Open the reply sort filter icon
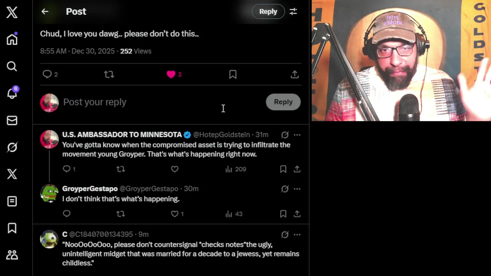The width and height of the screenshot is (491, 276). [x=293, y=11]
